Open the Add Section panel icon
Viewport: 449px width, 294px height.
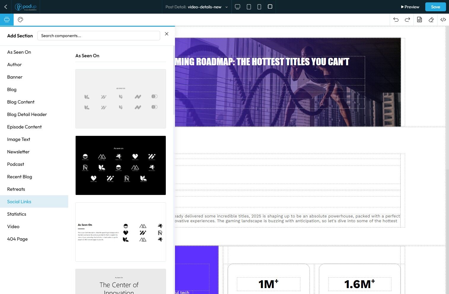(x=7, y=20)
